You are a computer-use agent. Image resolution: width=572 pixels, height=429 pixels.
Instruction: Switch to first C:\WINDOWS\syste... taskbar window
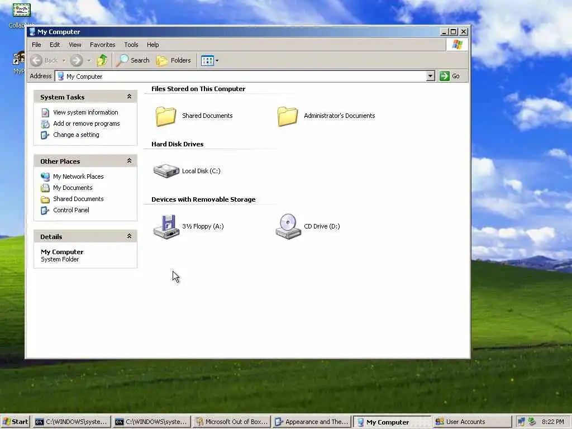71,422
